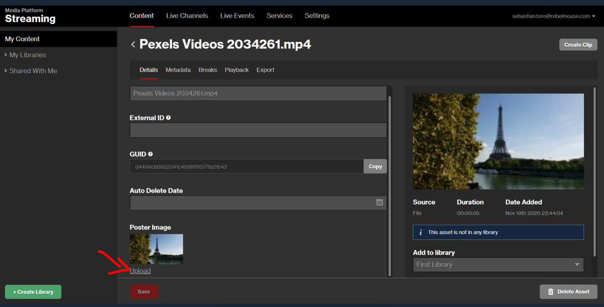Click the External ID help icon
The image size is (604, 307).
(x=168, y=118)
